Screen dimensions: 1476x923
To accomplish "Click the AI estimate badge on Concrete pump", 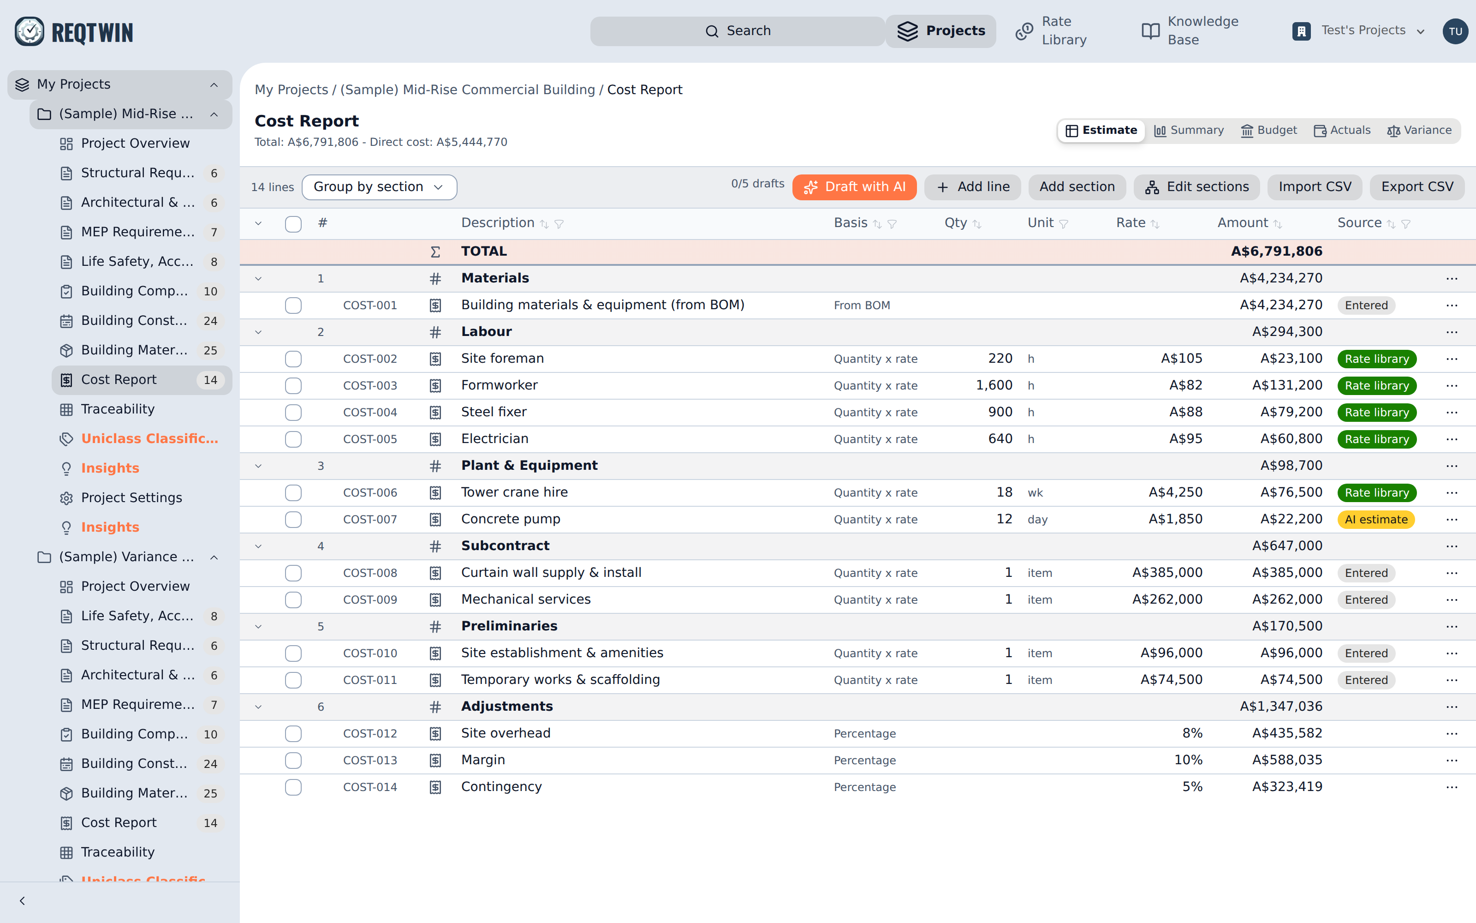I will [1376, 520].
